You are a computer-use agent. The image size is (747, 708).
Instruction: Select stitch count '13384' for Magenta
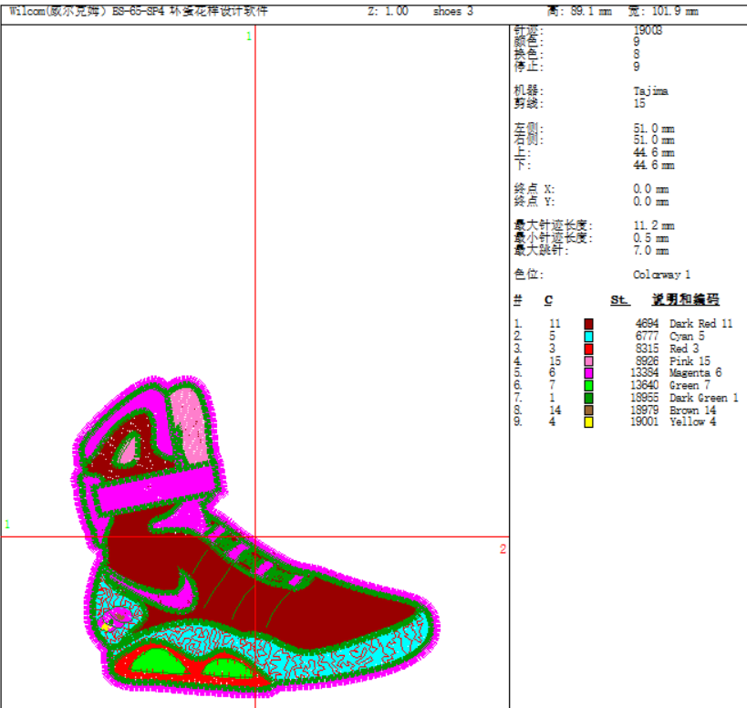(645, 373)
